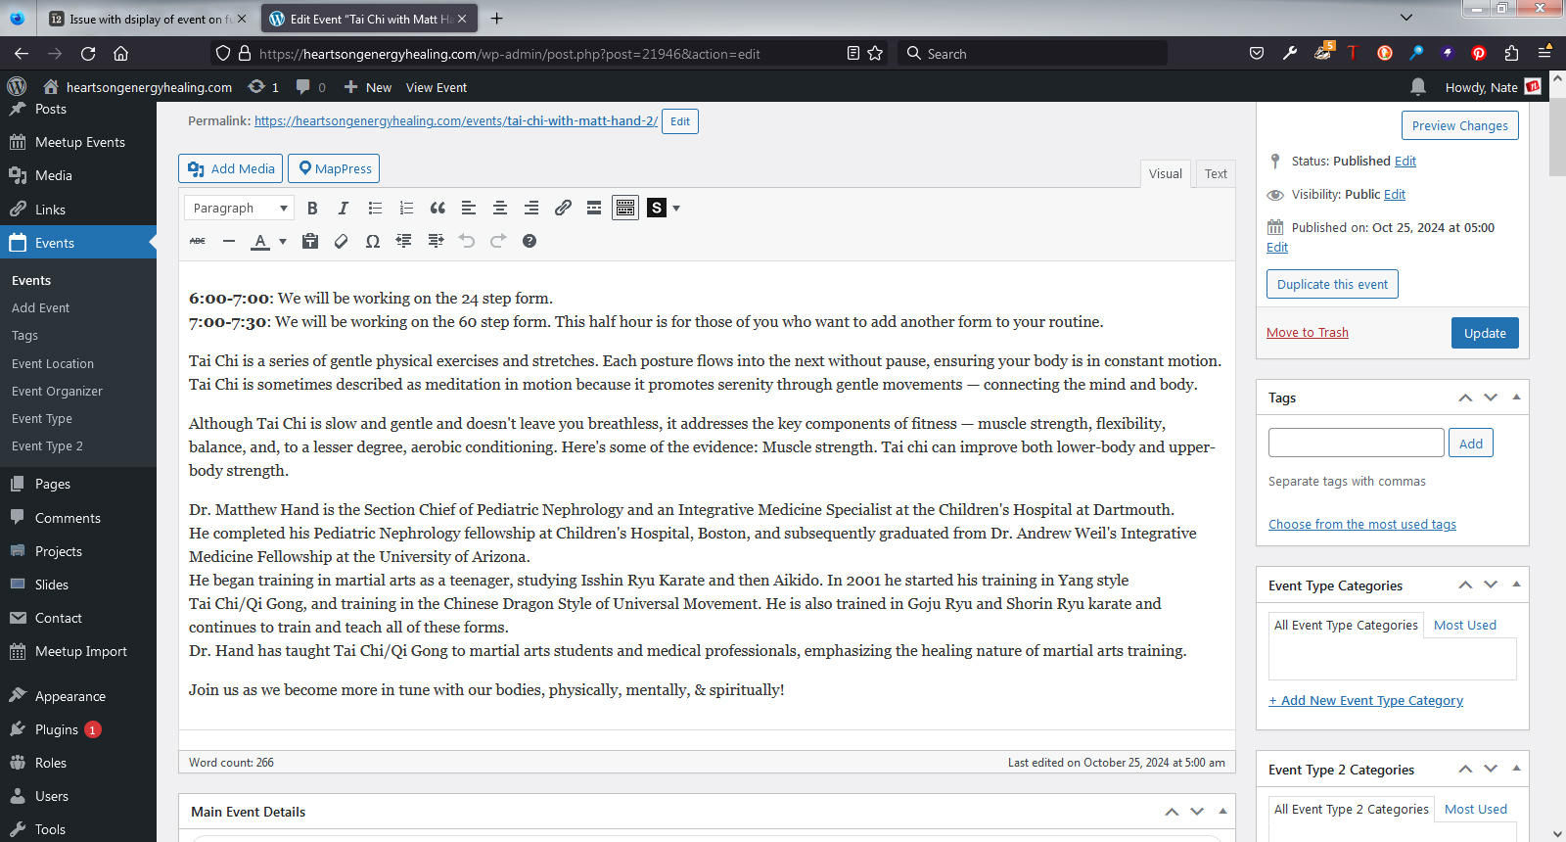Insert Read More tag

(x=594, y=208)
